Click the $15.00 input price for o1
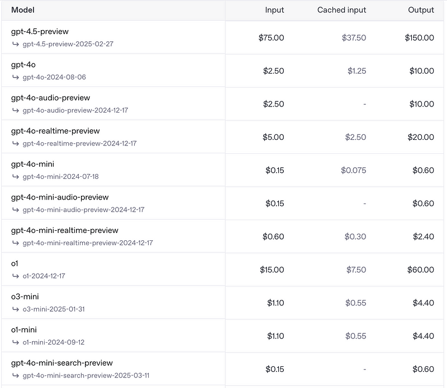 pyautogui.click(x=272, y=270)
